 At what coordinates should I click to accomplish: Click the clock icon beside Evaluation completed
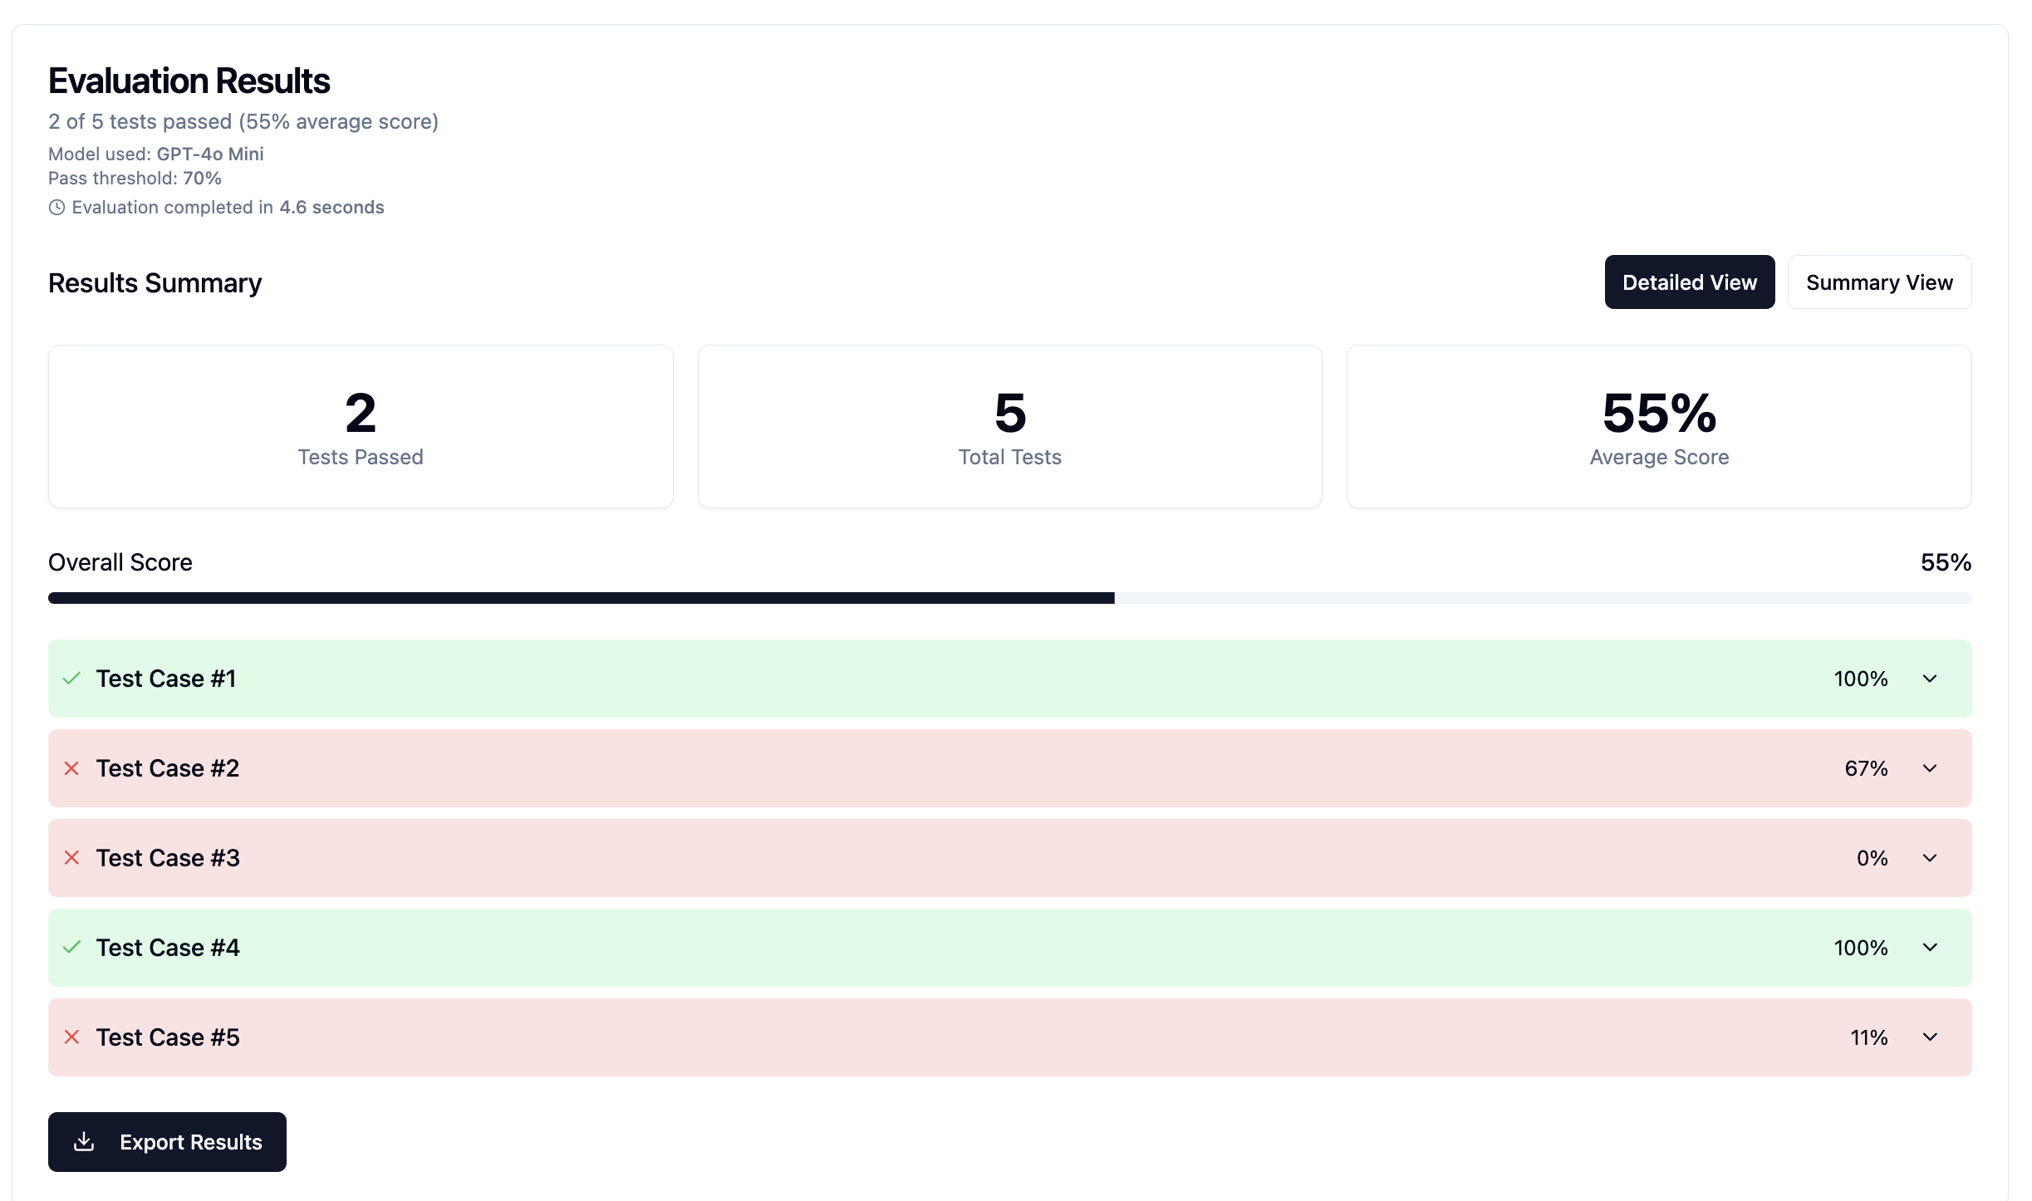(56, 208)
